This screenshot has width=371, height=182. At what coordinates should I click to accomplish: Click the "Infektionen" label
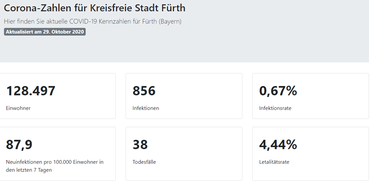click(x=146, y=108)
